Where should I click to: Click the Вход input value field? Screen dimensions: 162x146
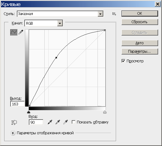point(36,122)
